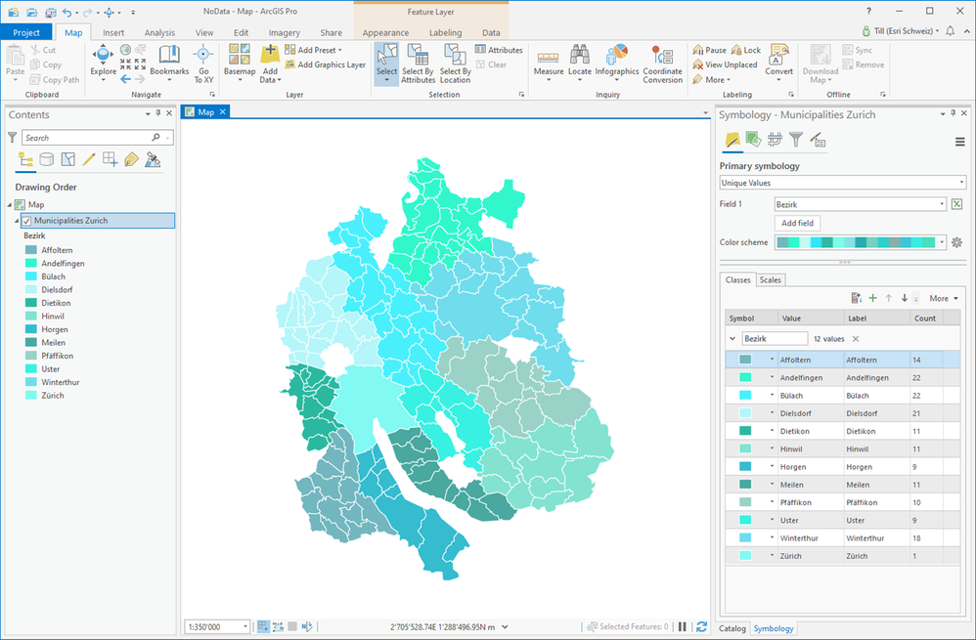The image size is (976, 640).
Task: Open the Color scheme dropdown
Action: click(861, 242)
